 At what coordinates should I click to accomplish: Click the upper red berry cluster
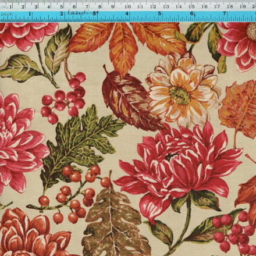pos(64,98)
